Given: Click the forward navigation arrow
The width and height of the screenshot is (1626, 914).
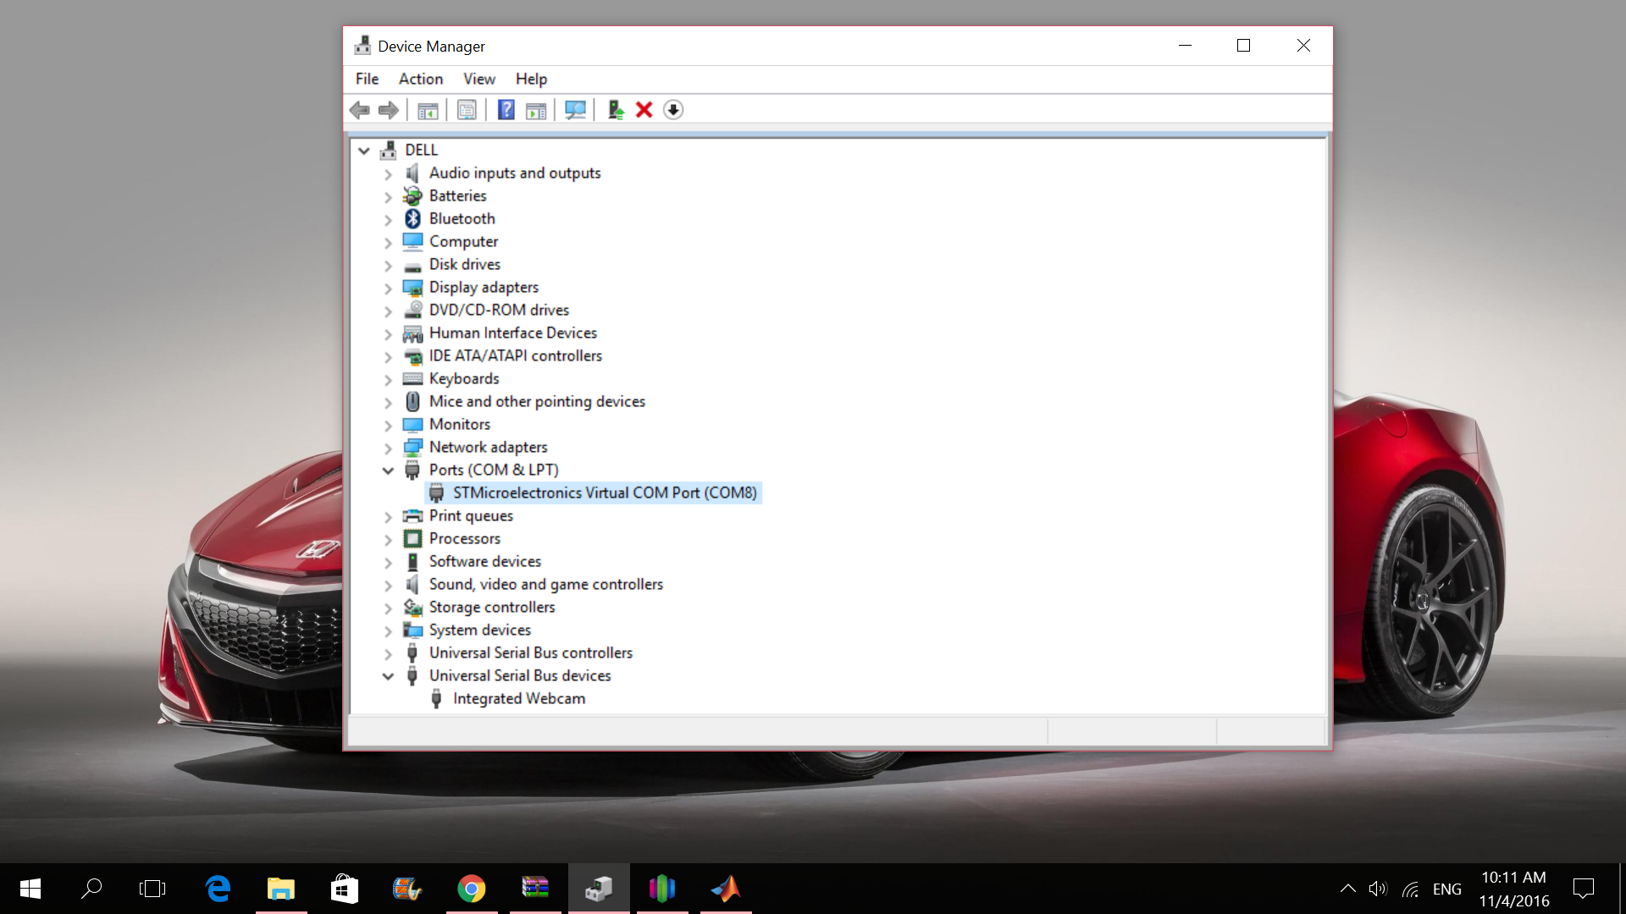Looking at the screenshot, I should 388,110.
